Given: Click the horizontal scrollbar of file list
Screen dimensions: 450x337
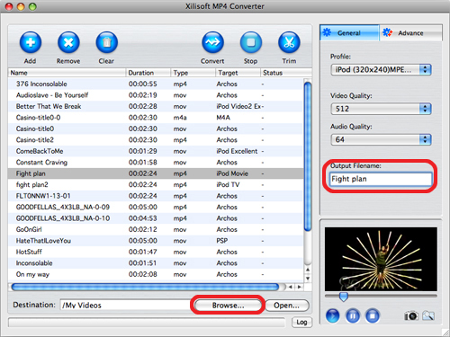Looking at the screenshot, I should point(146,287).
